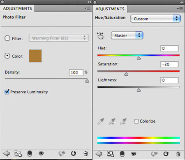Click the 'Lightness:' label
The height and width of the screenshot is (160, 185).
[107, 80]
